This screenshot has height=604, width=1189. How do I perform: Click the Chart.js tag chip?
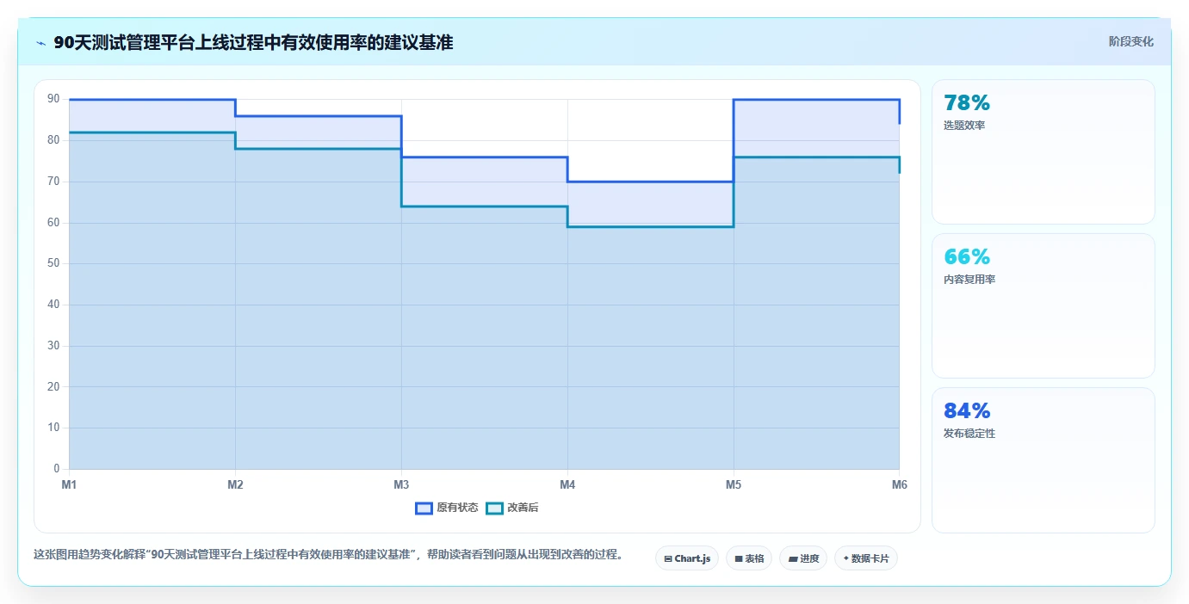tap(687, 558)
